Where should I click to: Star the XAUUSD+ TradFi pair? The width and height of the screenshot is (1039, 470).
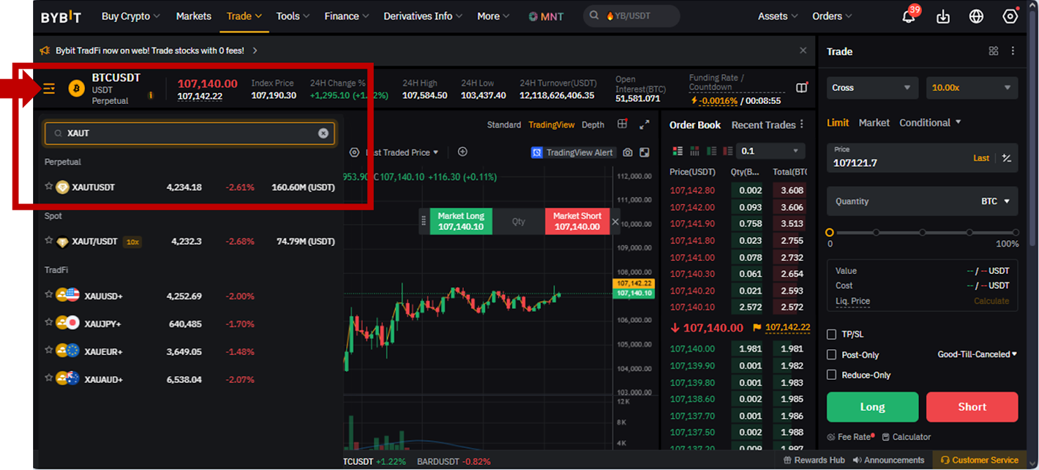tap(49, 295)
